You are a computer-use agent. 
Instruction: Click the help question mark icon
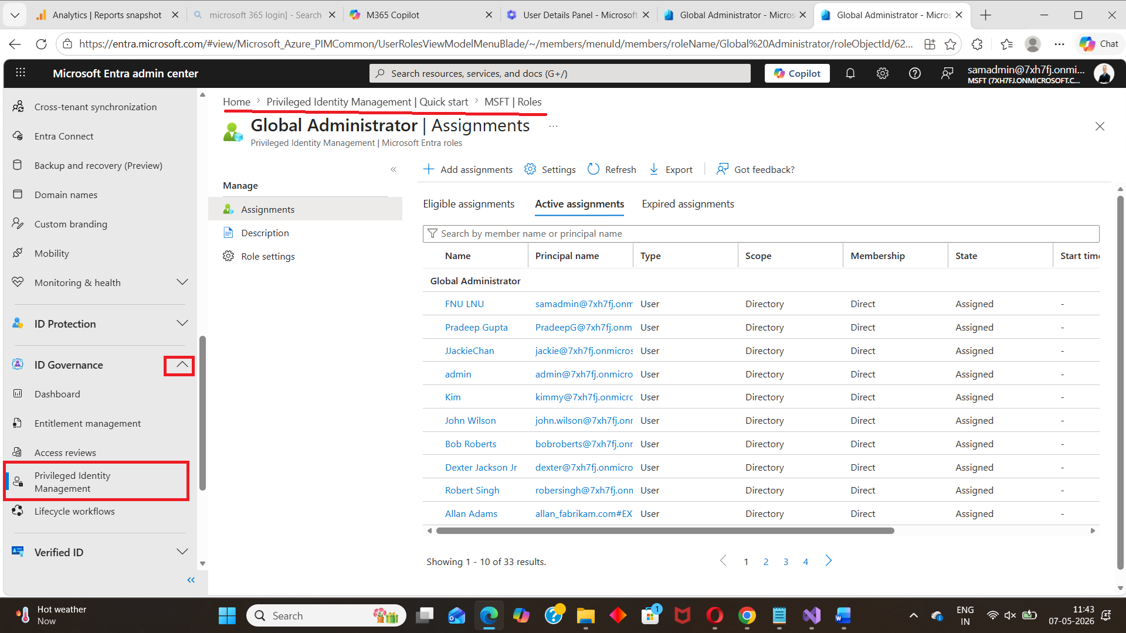click(914, 73)
